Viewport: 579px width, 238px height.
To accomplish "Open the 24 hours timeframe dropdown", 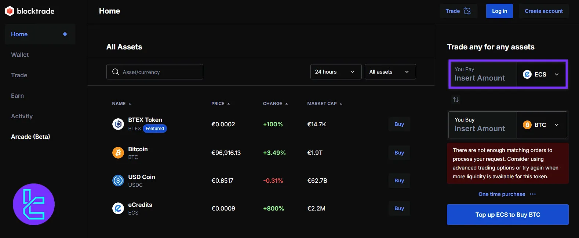I will tap(336, 72).
